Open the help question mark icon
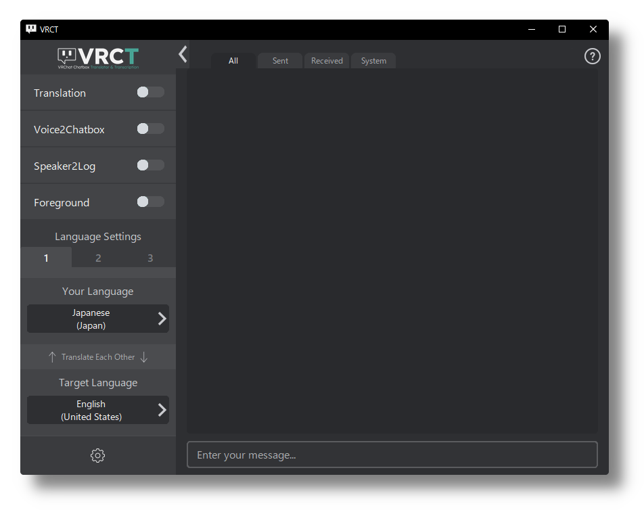The width and height of the screenshot is (644, 510). (592, 56)
